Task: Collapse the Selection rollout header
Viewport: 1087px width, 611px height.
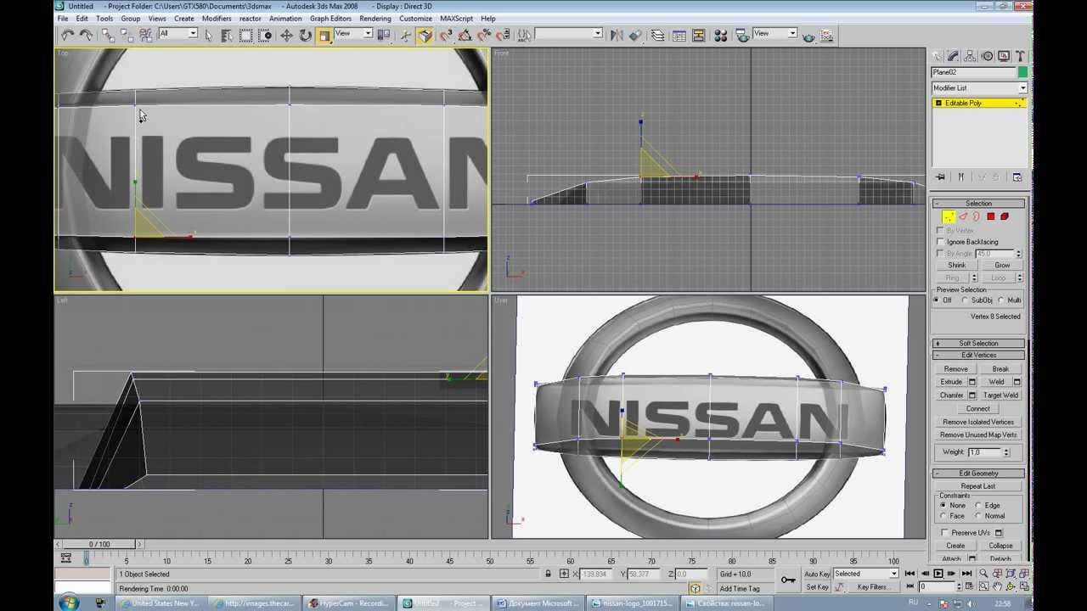Action: [978, 204]
